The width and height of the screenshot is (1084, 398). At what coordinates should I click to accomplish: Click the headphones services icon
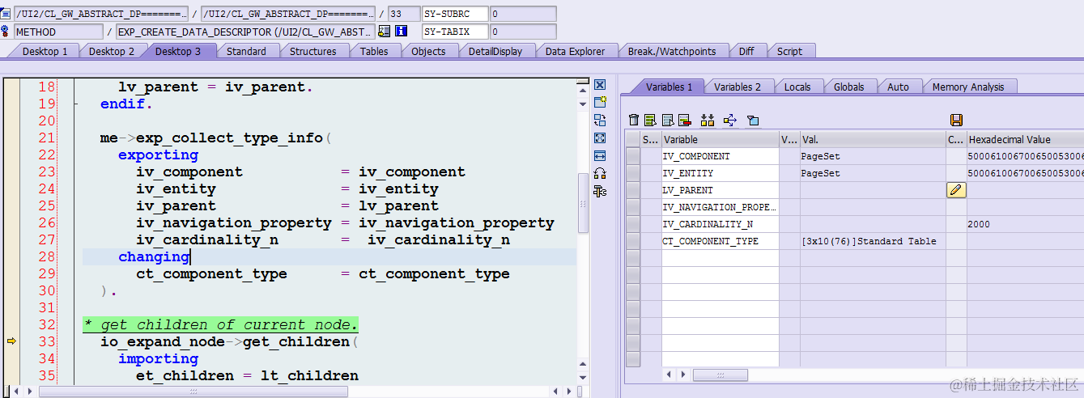[x=600, y=173]
